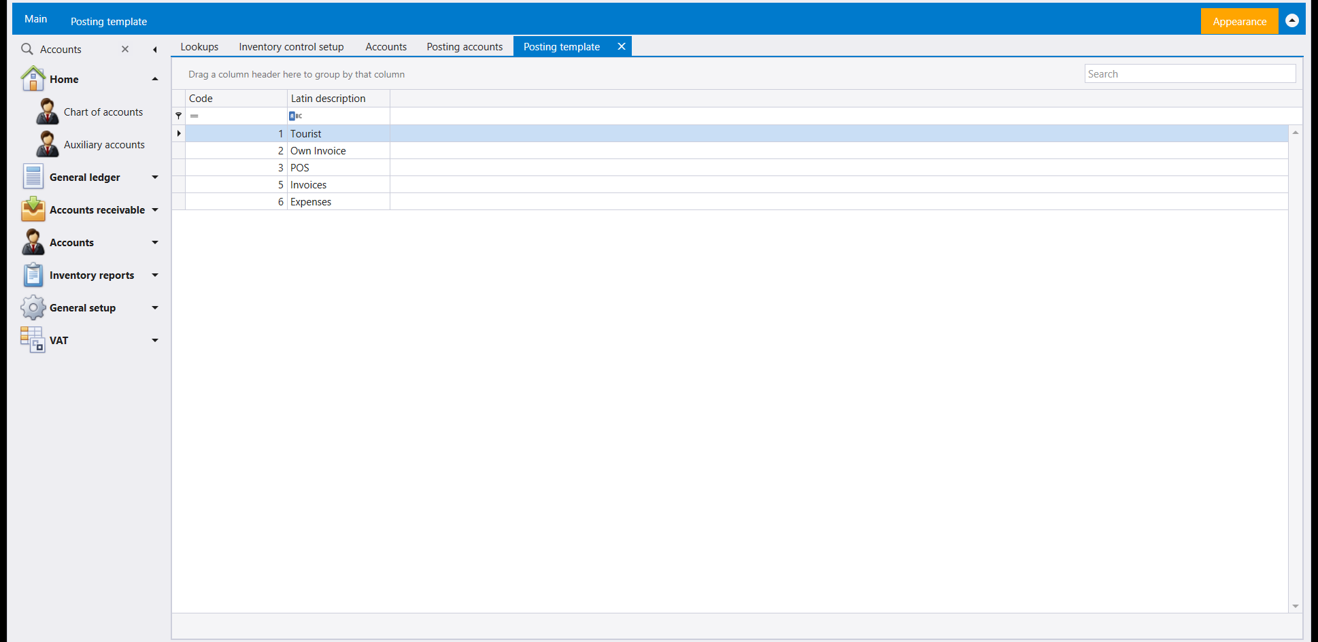Click the scrollbar down arrow
The height and width of the screenshot is (642, 1318).
point(1296,606)
